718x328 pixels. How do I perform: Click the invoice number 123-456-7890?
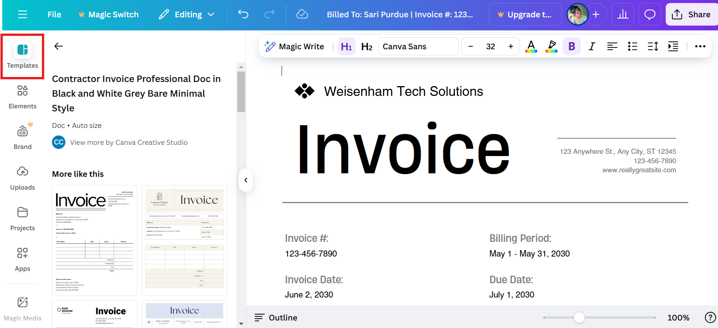(311, 254)
